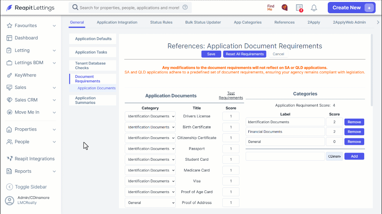Click the Find Me icon

271,7
